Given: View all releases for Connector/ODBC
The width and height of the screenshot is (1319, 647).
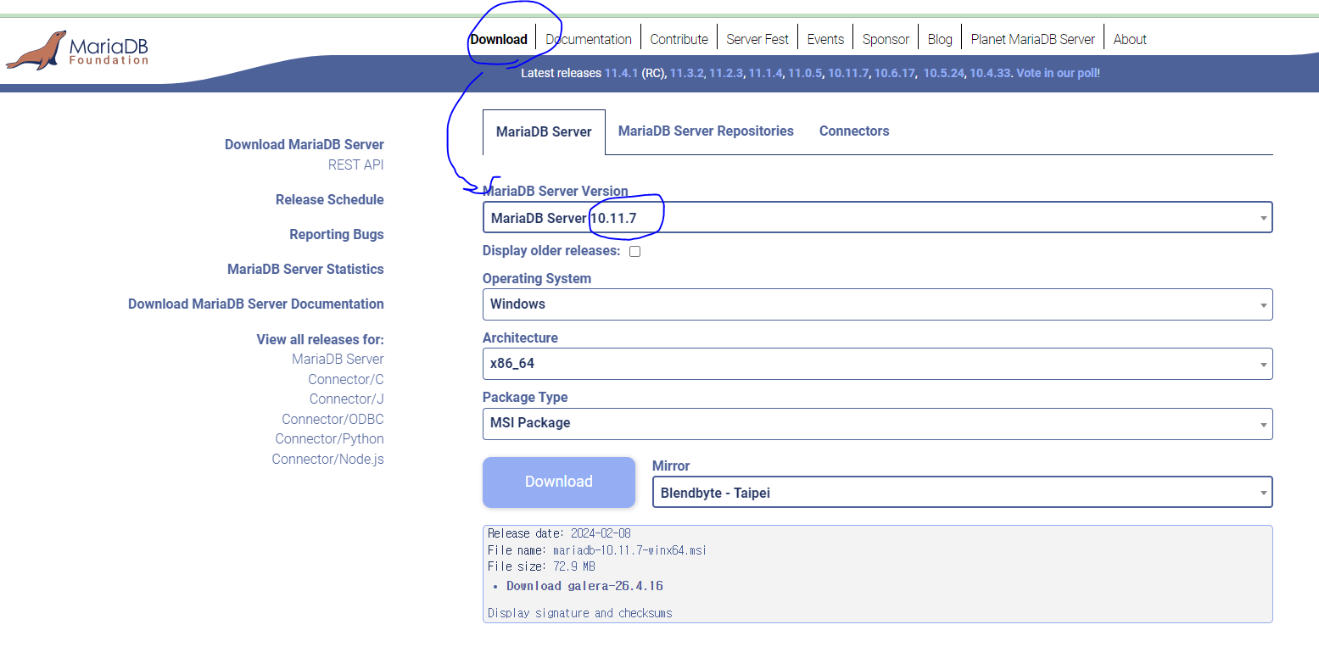Looking at the screenshot, I should point(333,419).
